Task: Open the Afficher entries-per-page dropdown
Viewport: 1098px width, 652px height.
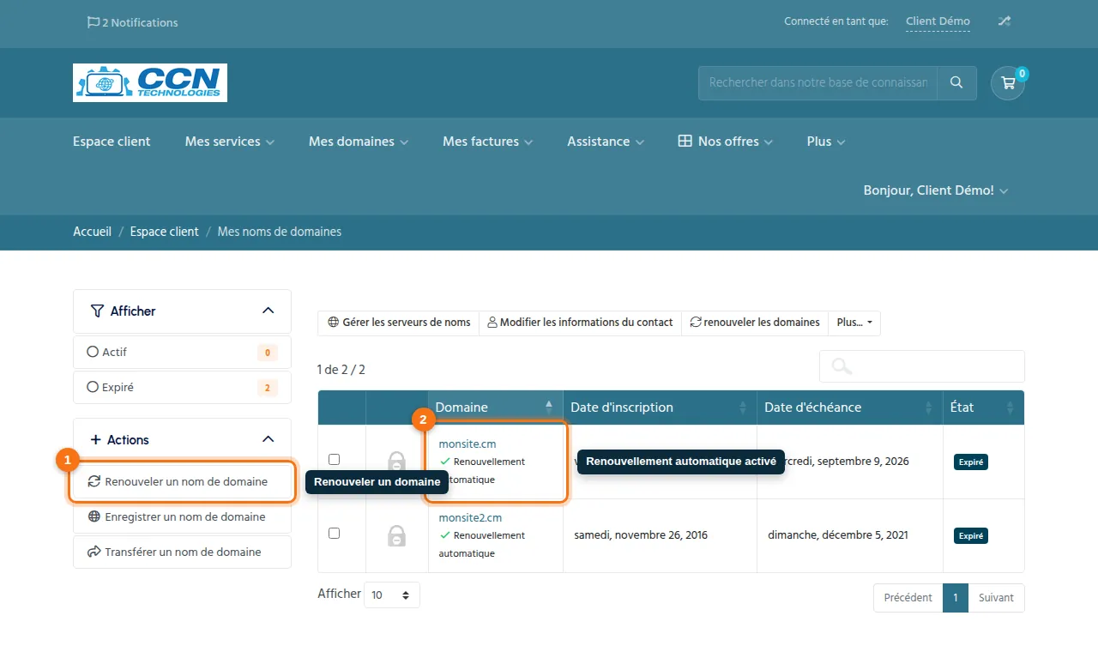Action: point(392,595)
